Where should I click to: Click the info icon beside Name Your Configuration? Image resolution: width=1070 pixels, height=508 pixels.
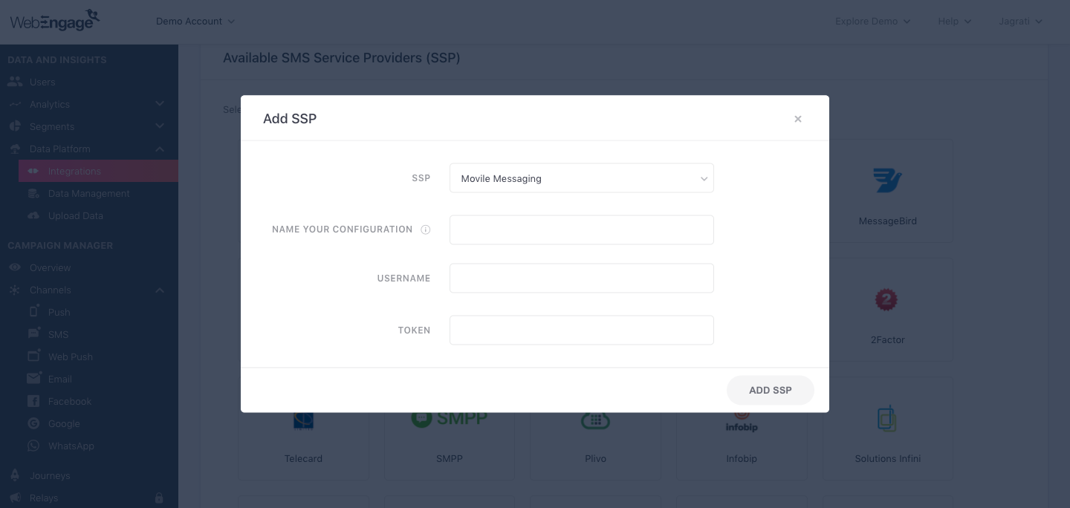tap(426, 229)
